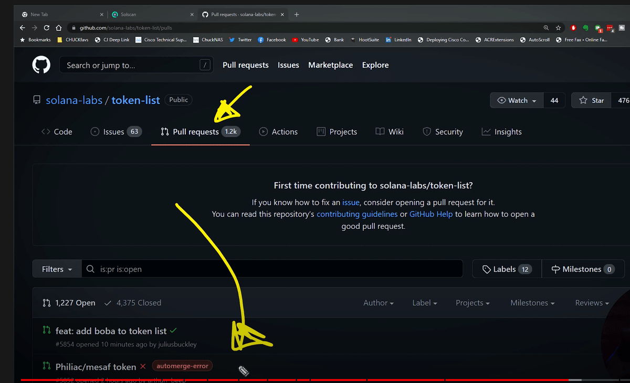This screenshot has height=383, width=630.
Task: Open the LinkedIn bookmark
Action: (x=398, y=40)
